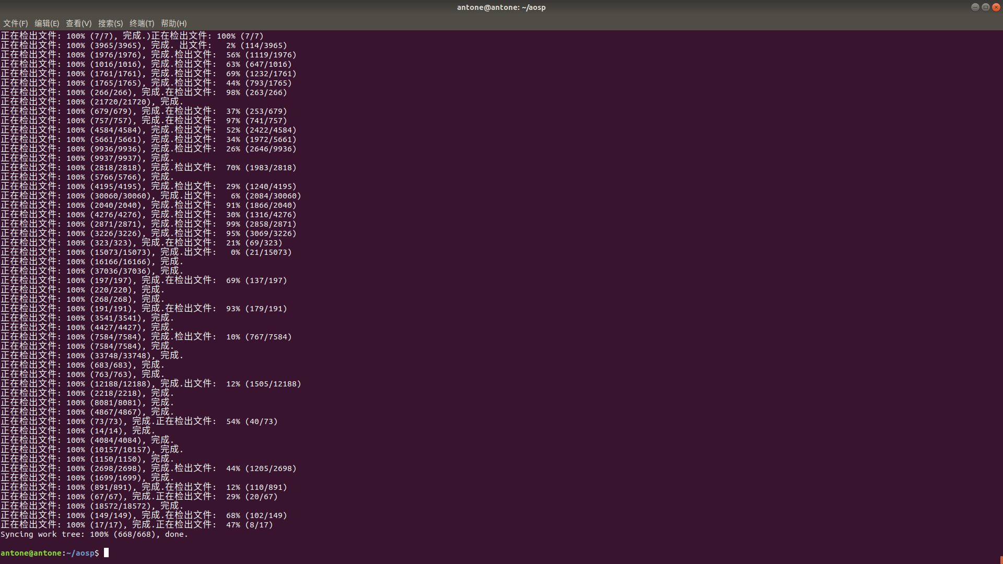Screen dimensions: 1003x564
Task: Open the 文件(F) menu
Action: tap(15, 23)
